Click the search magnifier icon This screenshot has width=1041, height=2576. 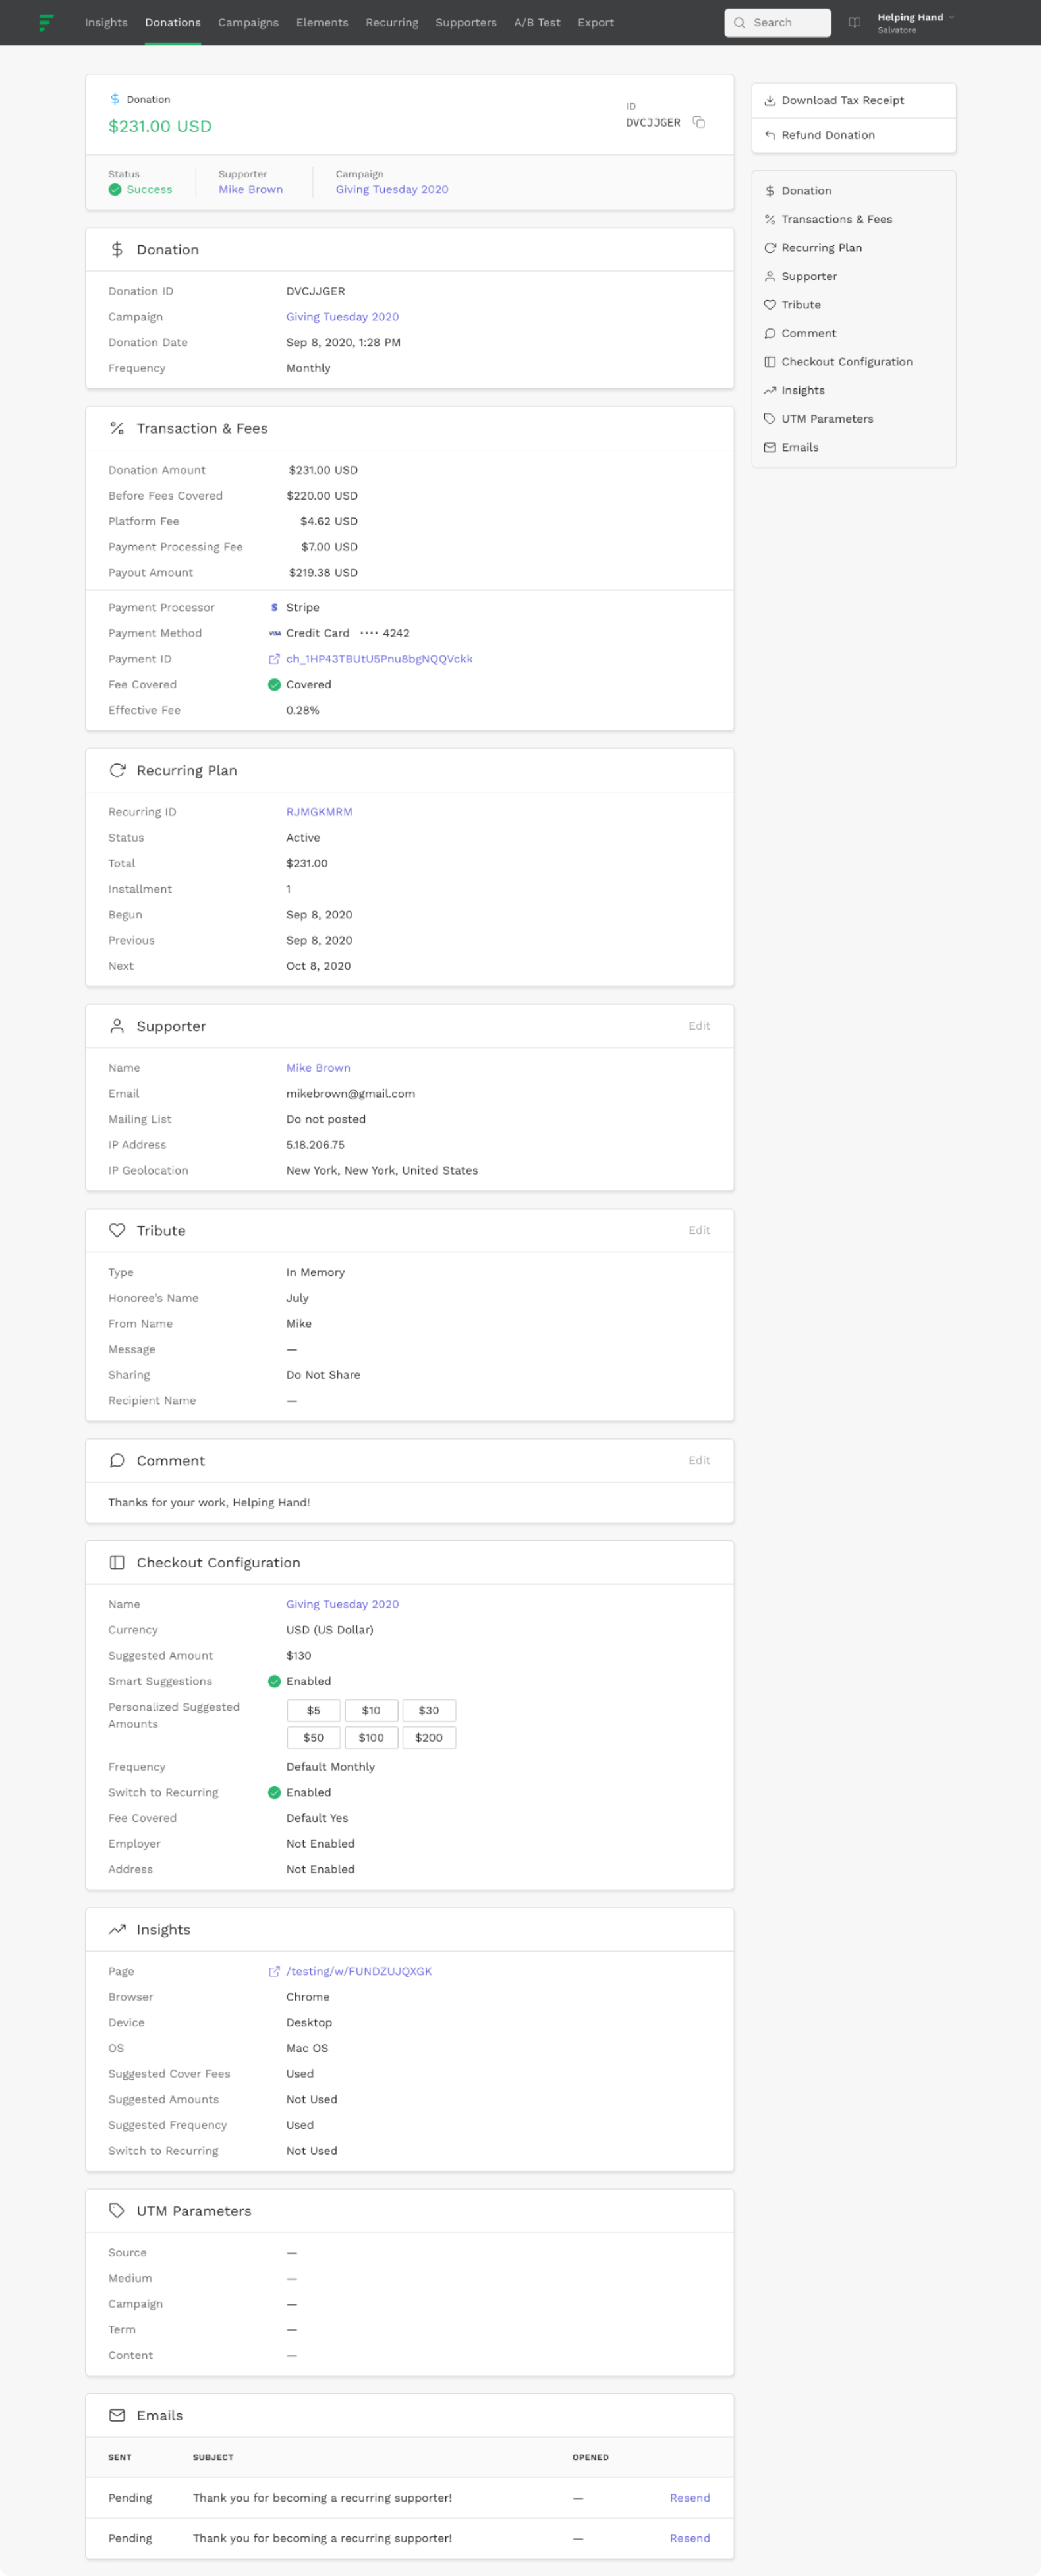coord(739,22)
